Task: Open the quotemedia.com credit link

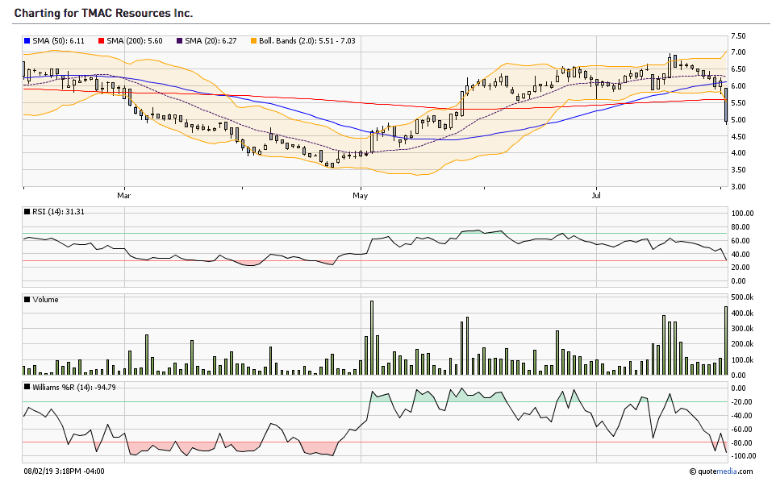Action: click(x=722, y=471)
